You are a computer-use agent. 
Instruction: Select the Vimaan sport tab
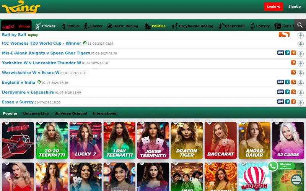[x=16, y=25]
